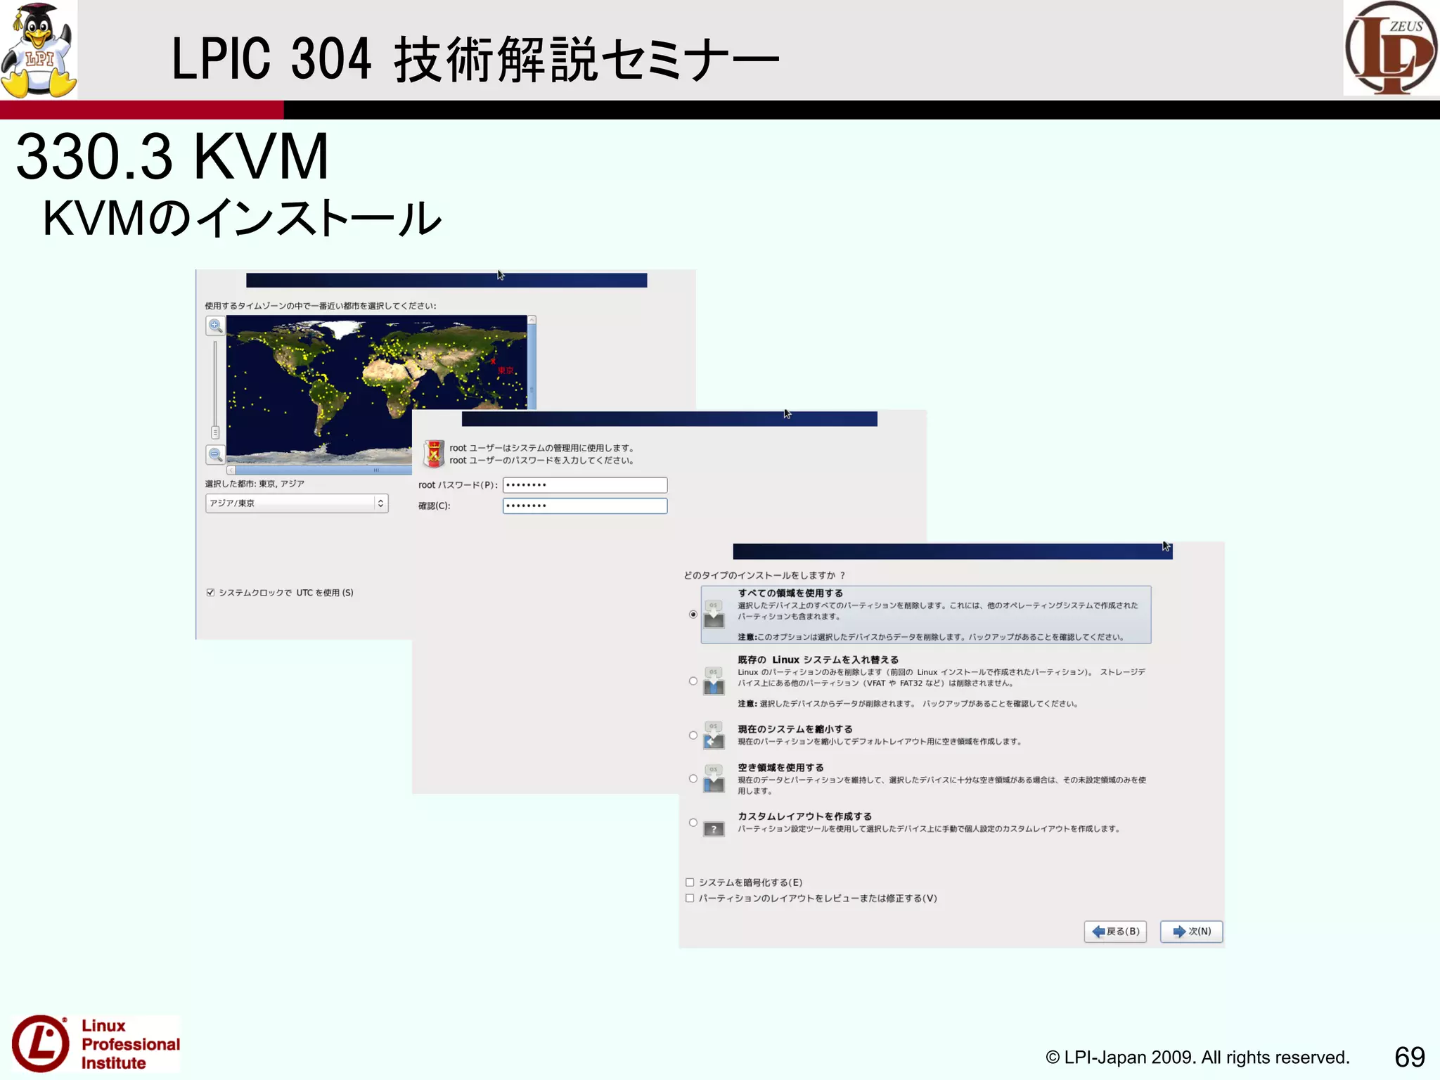Select 現在のシステムを縮小する radio button
The height and width of the screenshot is (1080, 1440).
(x=693, y=735)
